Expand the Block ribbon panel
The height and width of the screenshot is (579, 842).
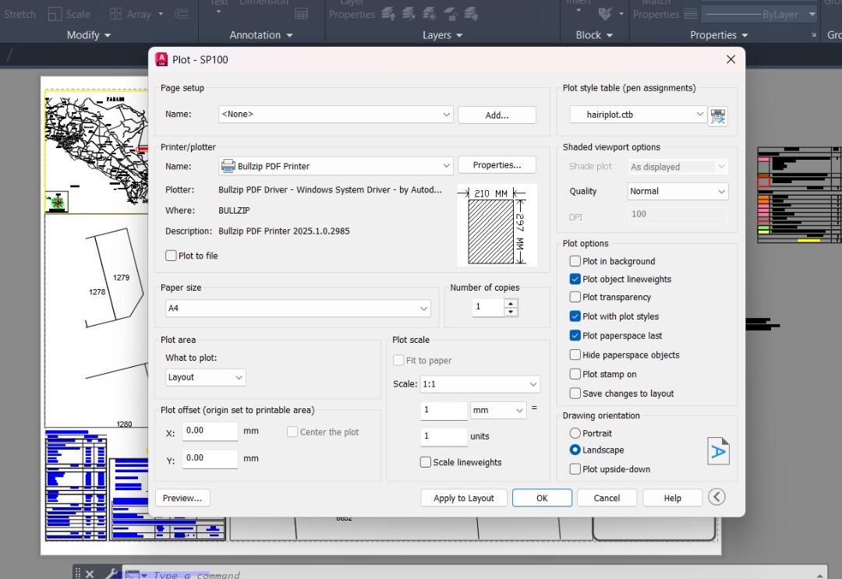(594, 35)
